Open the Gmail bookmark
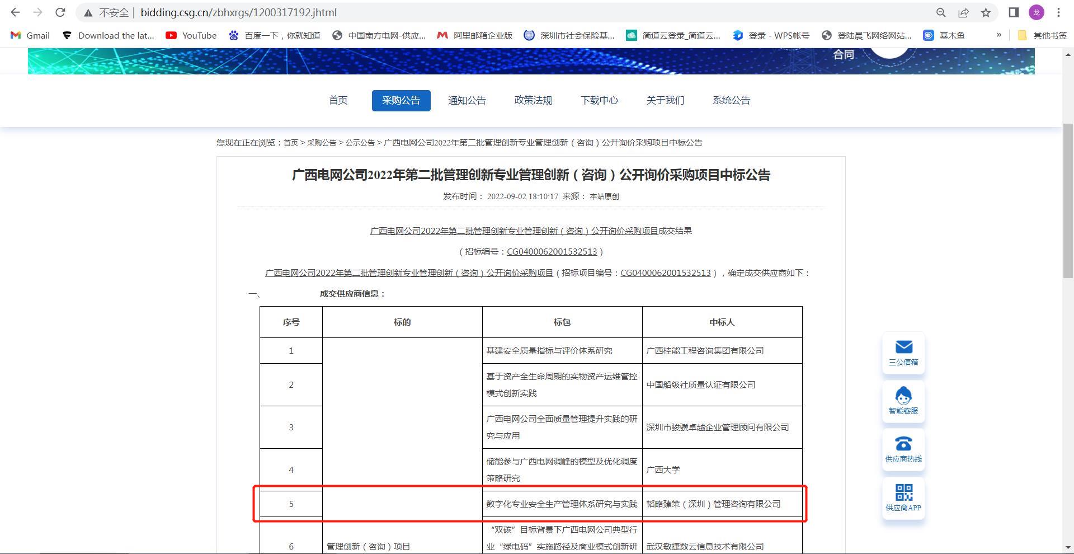 point(30,35)
